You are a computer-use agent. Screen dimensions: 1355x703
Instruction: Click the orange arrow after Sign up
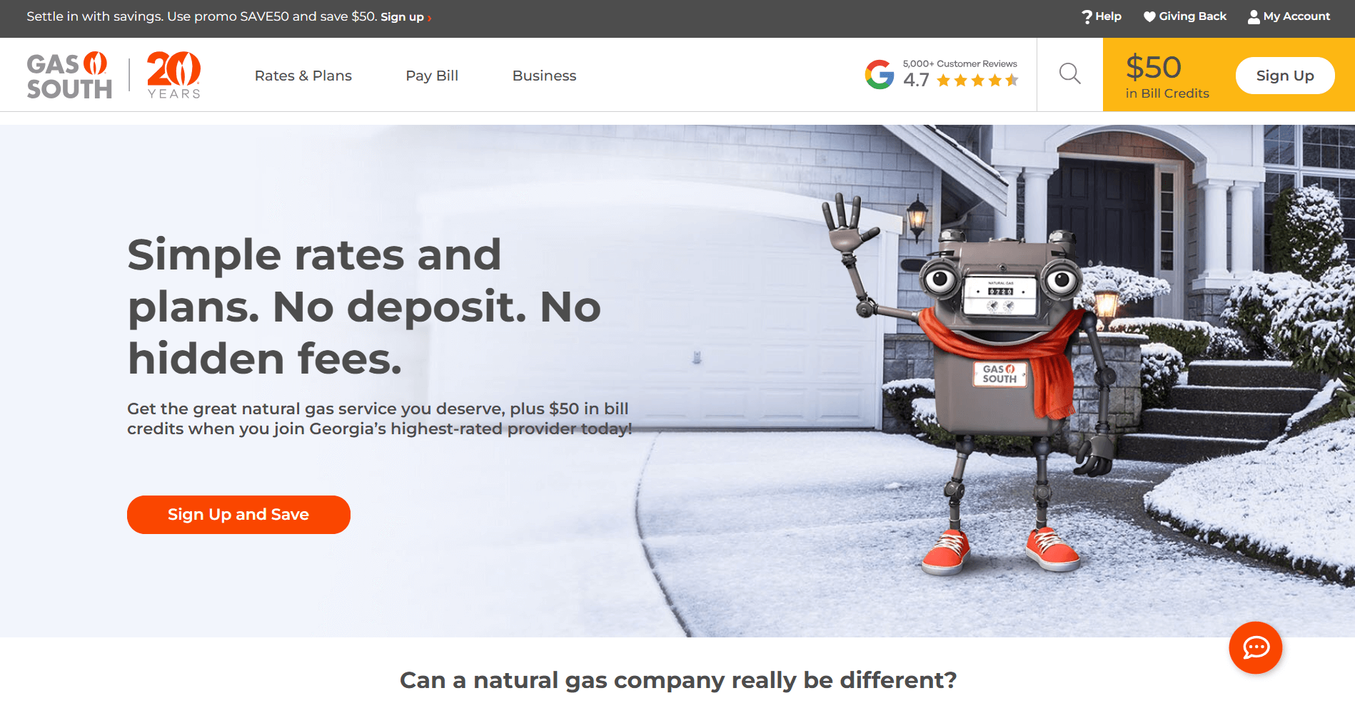[x=429, y=18]
